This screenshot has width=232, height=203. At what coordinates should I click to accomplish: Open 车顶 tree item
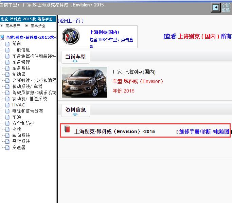click(17, 117)
